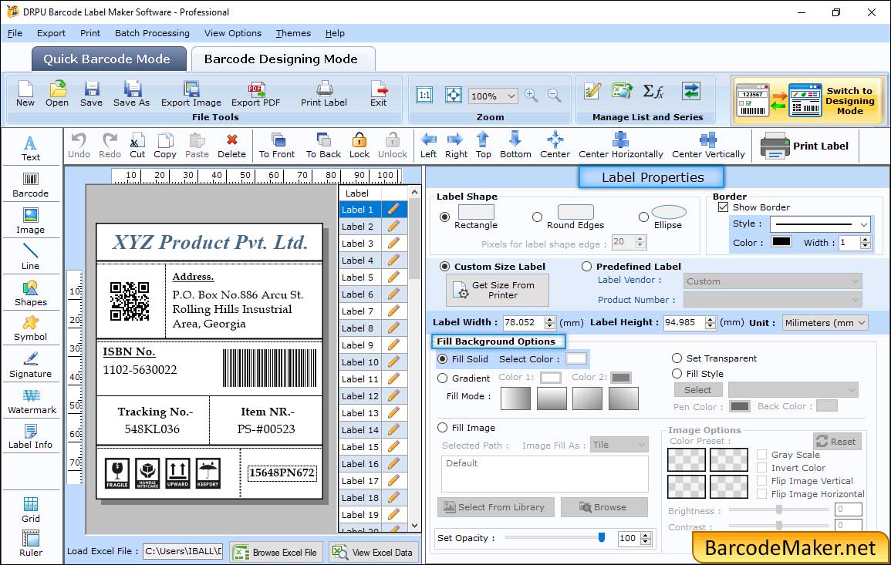Viewport: 891px width, 565px height.
Task: Switch to Quick Barcode Mode tab
Action: tap(109, 59)
